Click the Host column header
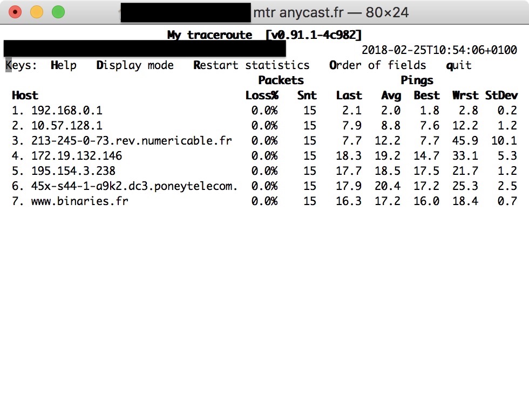The width and height of the screenshot is (529, 395). click(x=25, y=96)
